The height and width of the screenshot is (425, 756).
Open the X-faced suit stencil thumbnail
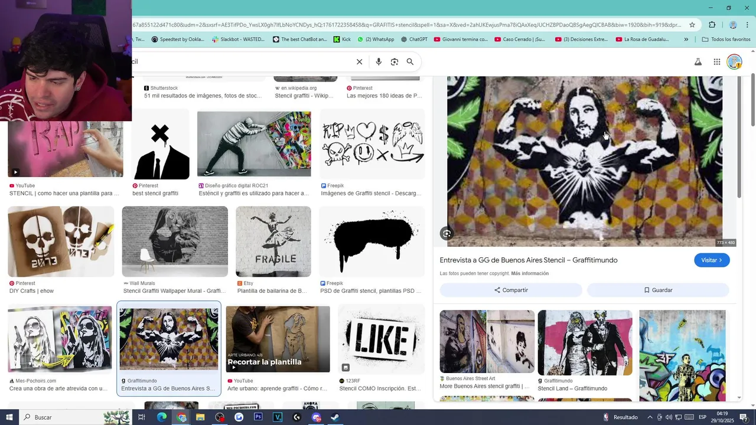click(x=161, y=145)
